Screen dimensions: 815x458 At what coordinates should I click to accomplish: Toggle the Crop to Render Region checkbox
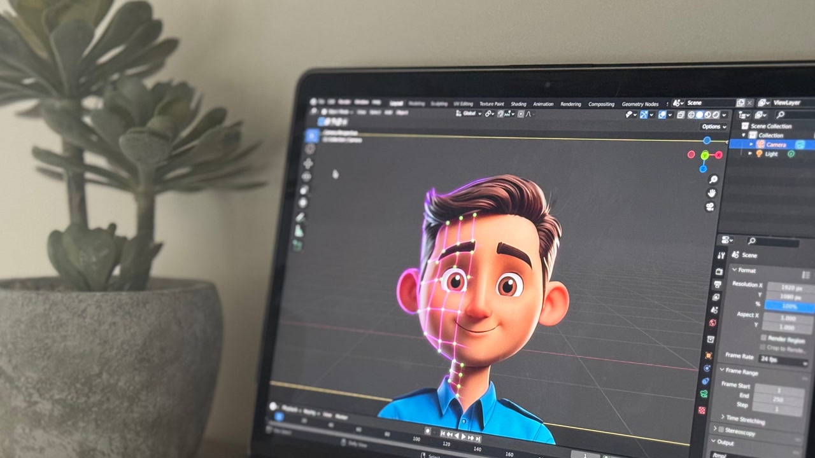point(763,348)
